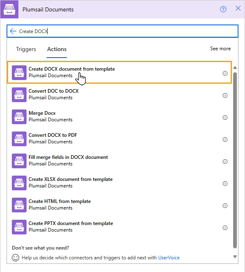This screenshot has height=272, width=245.
Task: Click the Plumsail Documents header logo icon
Action: click(9, 9)
